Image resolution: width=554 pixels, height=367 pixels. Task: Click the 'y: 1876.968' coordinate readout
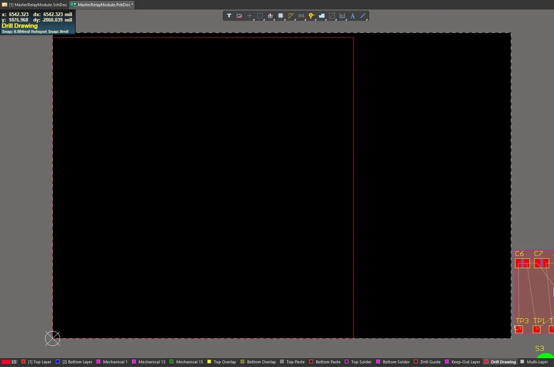pyautogui.click(x=15, y=20)
